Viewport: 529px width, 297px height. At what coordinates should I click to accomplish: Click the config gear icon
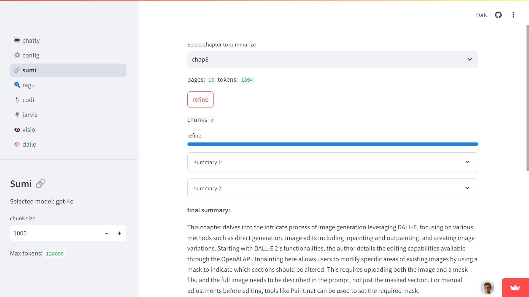pyautogui.click(x=17, y=55)
